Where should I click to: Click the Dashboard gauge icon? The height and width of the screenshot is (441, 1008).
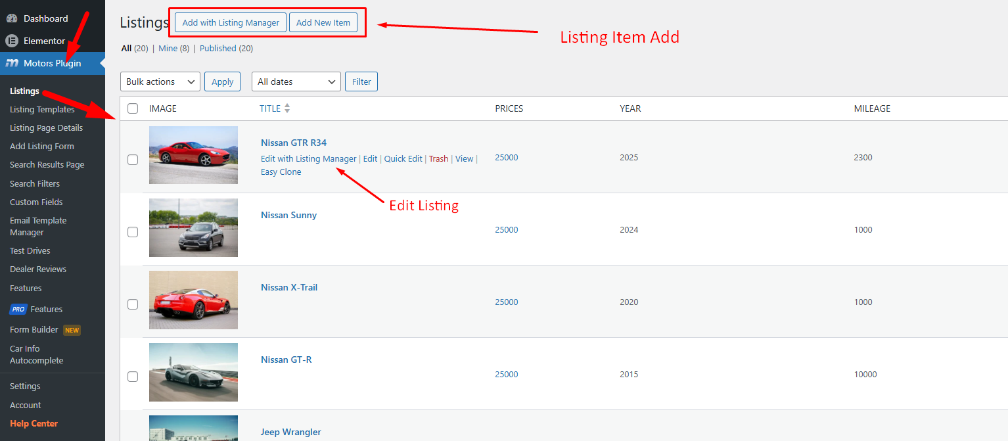point(12,18)
